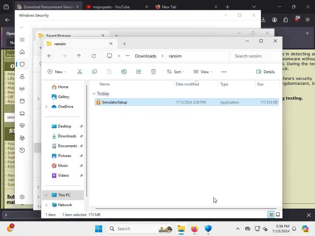Click the Paste icon in Explorer toolbar
315x236 pixels.
tap(109, 72)
